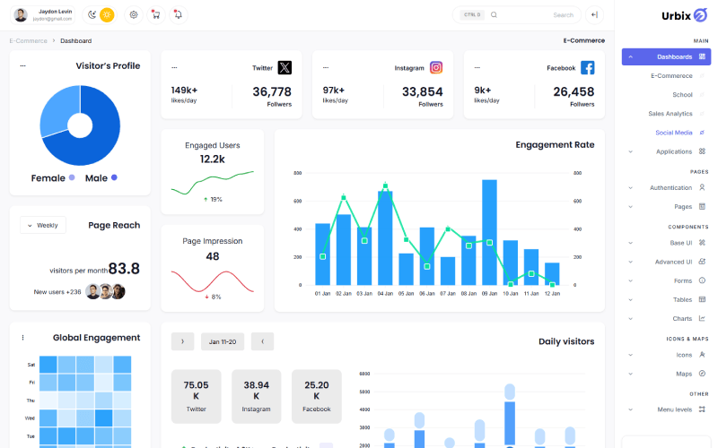Viewport: 718px width, 448px height.
Task: Open notifications bell icon
Action: coord(178,14)
